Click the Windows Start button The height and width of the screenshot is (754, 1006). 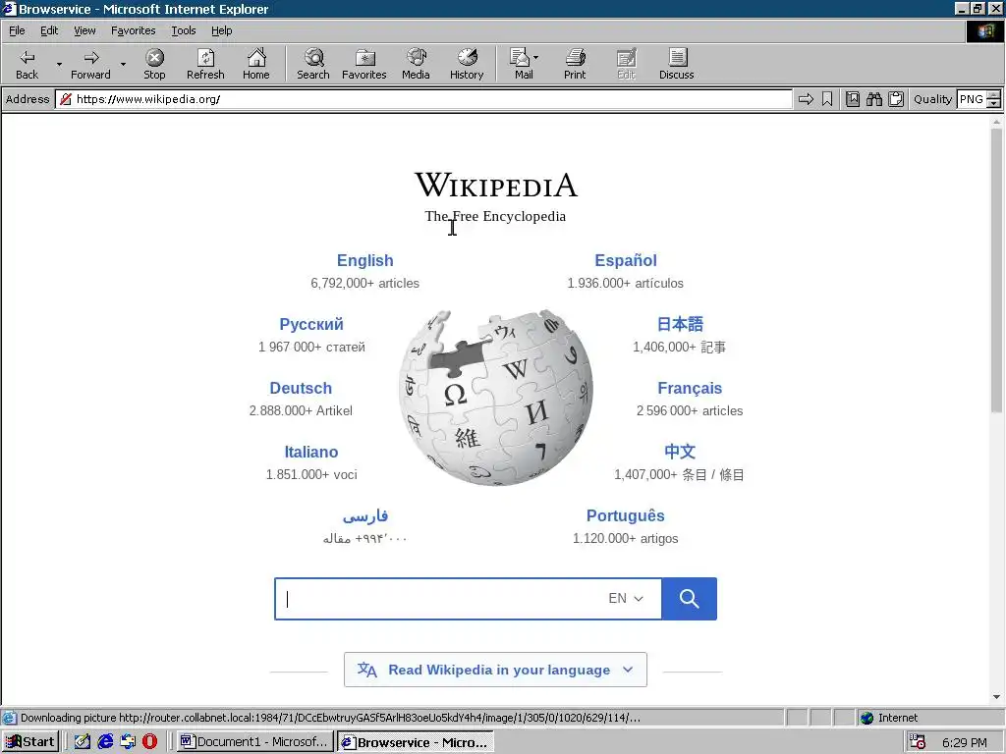tap(30, 742)
